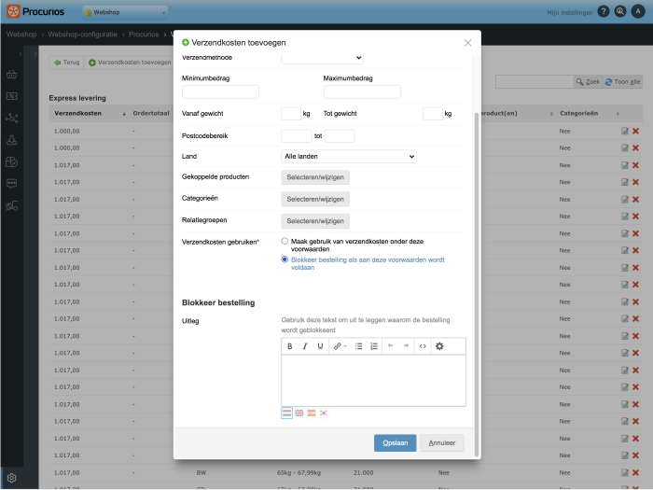The width and height of the screenshot is (653, 490).
Task: Click into the Uitleg text area
Action: [373, 381]
